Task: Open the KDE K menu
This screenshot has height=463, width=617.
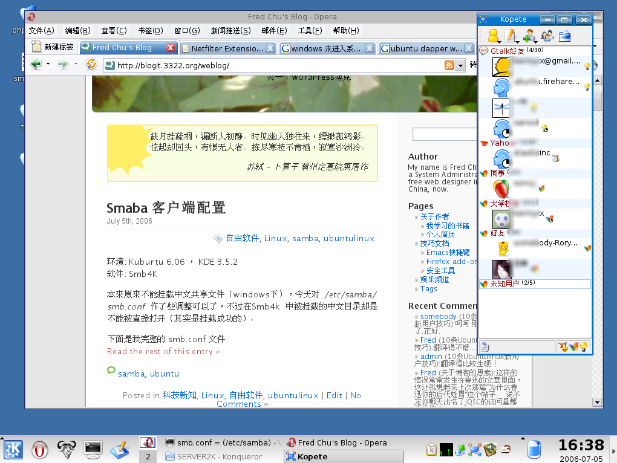Action: [x=13, y=450]
